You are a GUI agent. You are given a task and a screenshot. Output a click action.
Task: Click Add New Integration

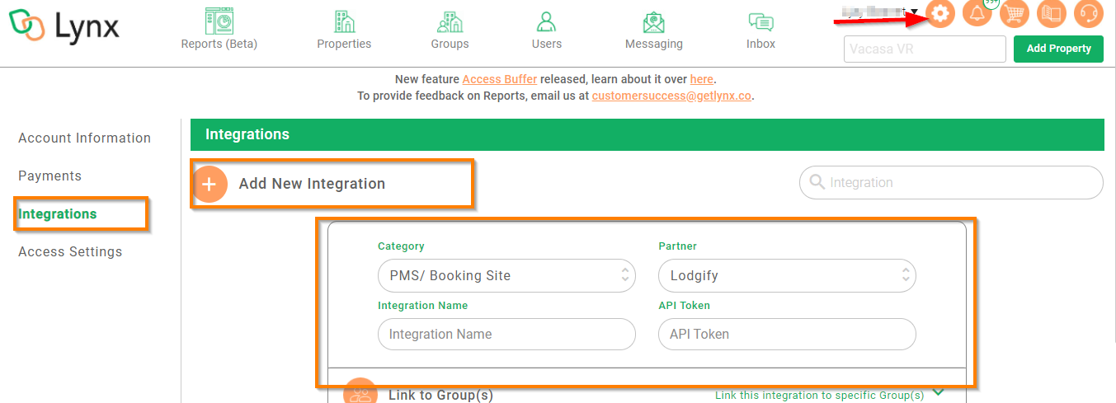[x=312, y=183]
